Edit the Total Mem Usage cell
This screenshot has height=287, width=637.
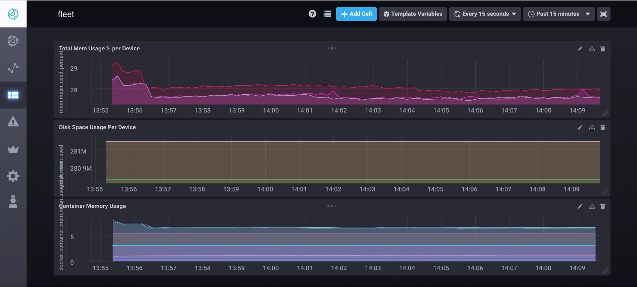click(x=580, y=49)
